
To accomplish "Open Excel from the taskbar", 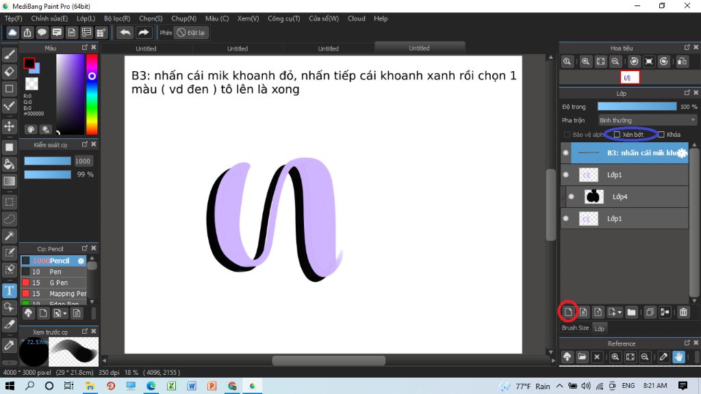I will (171, 386).
